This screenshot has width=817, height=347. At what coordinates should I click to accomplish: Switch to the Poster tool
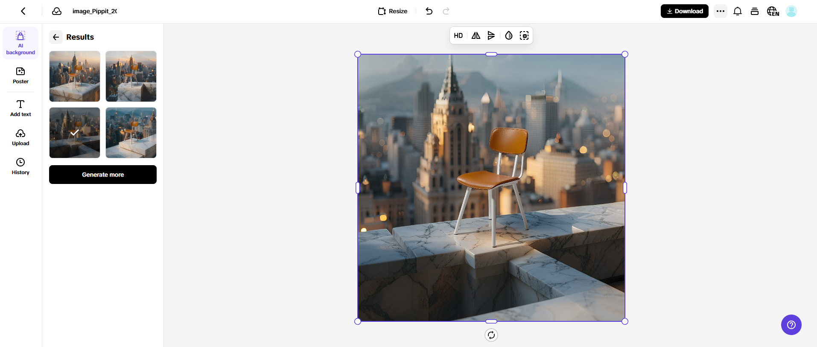20,76
